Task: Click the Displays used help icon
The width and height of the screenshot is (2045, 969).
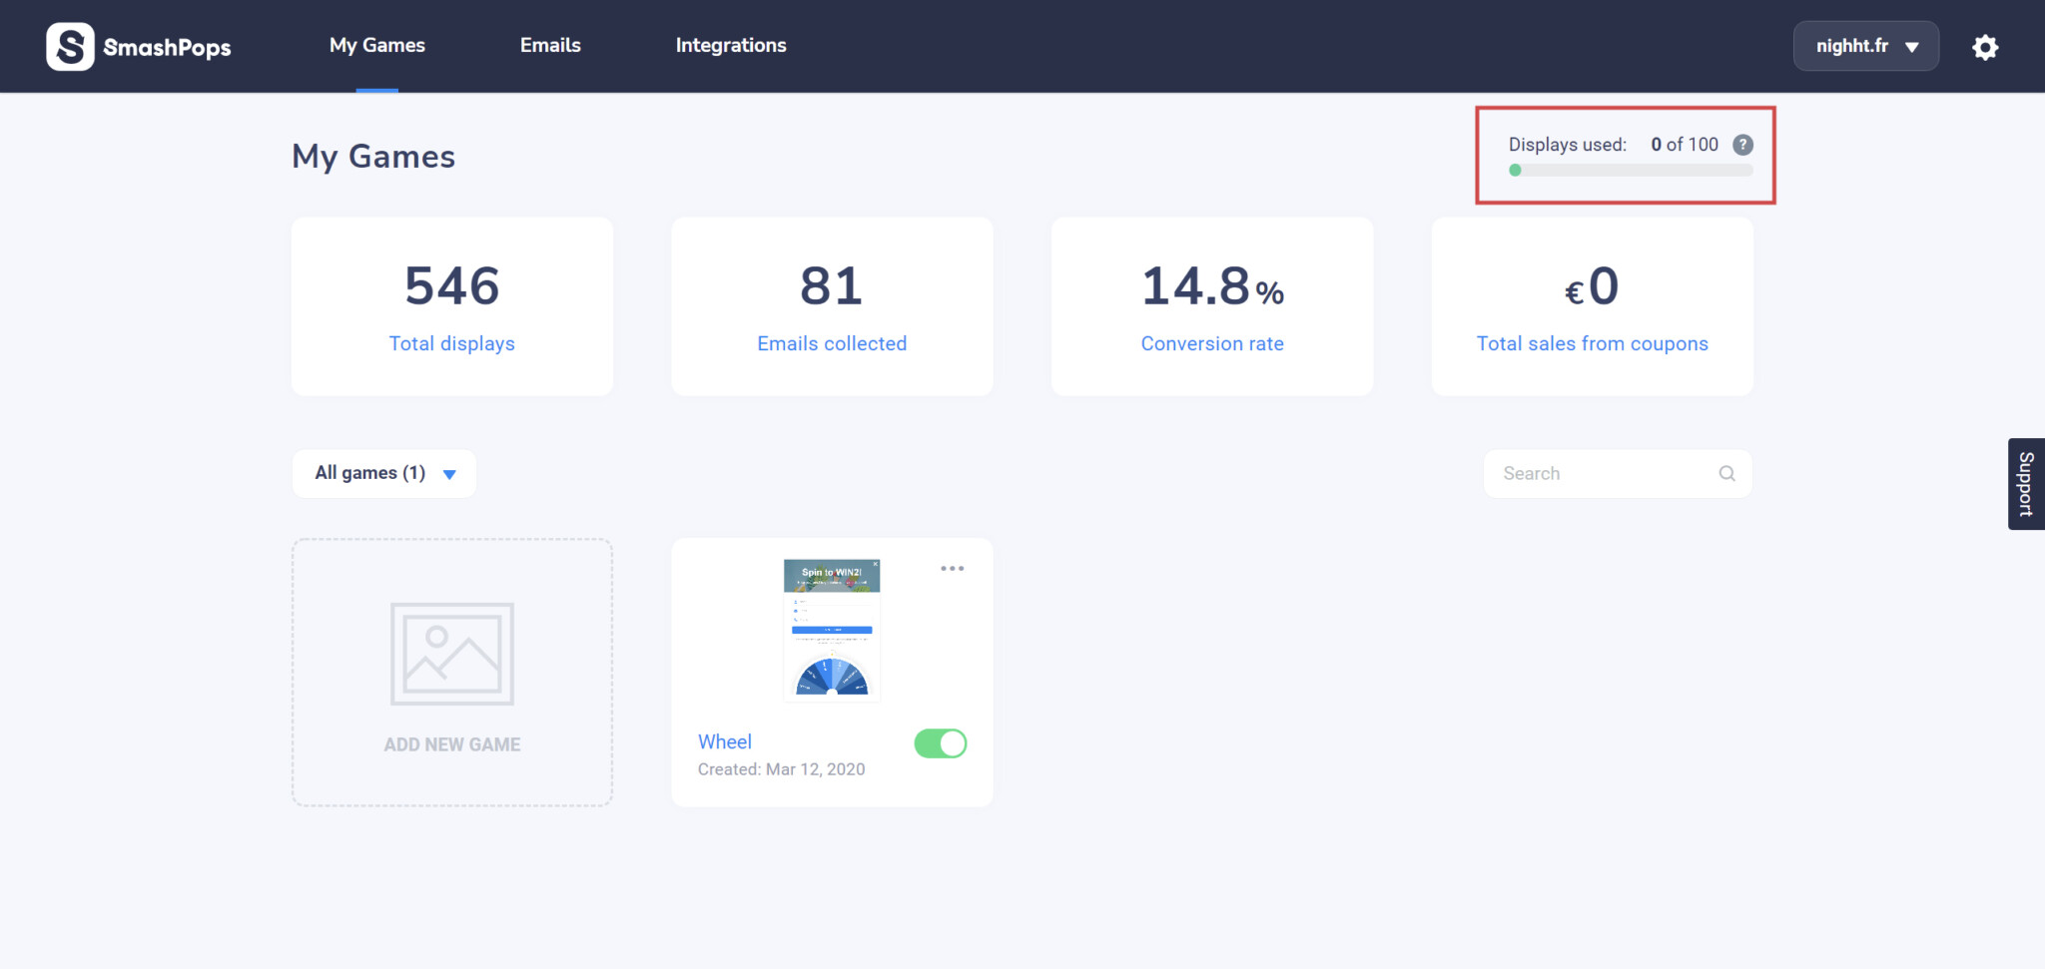Action: 1743,145
